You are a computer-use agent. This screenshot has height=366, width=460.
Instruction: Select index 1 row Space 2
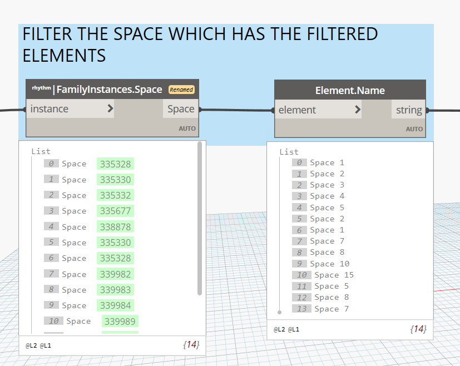coord(318,174)
